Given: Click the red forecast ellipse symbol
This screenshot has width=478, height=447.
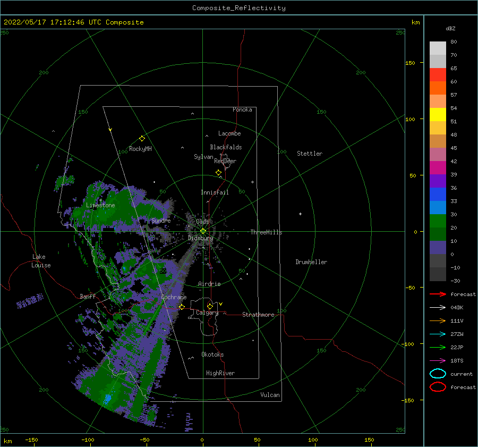Looking at the screenshot, I should click(x=438, y=387).
